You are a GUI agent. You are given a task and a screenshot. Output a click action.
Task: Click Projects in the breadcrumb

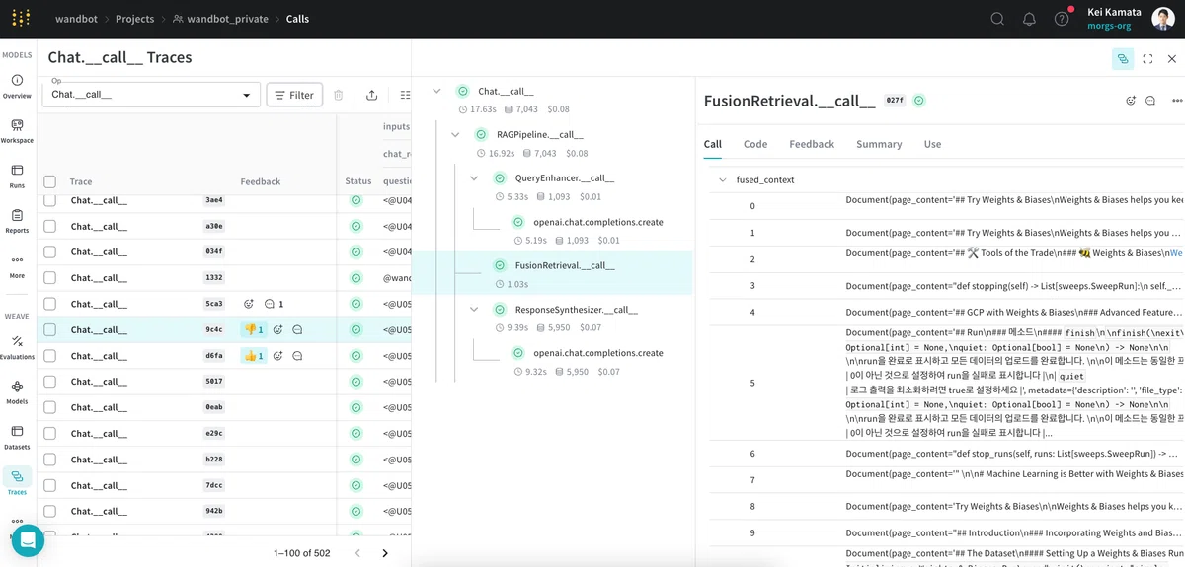click(x=134, y=19)
